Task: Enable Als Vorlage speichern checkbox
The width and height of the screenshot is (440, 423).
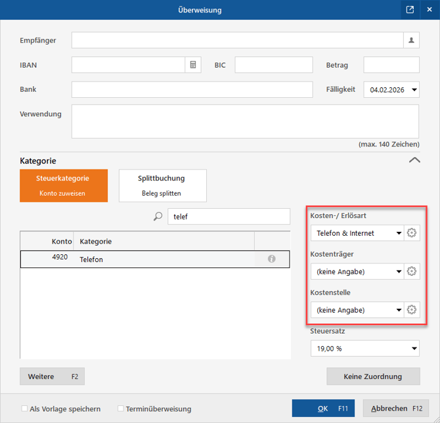Action: click(25, 409)
